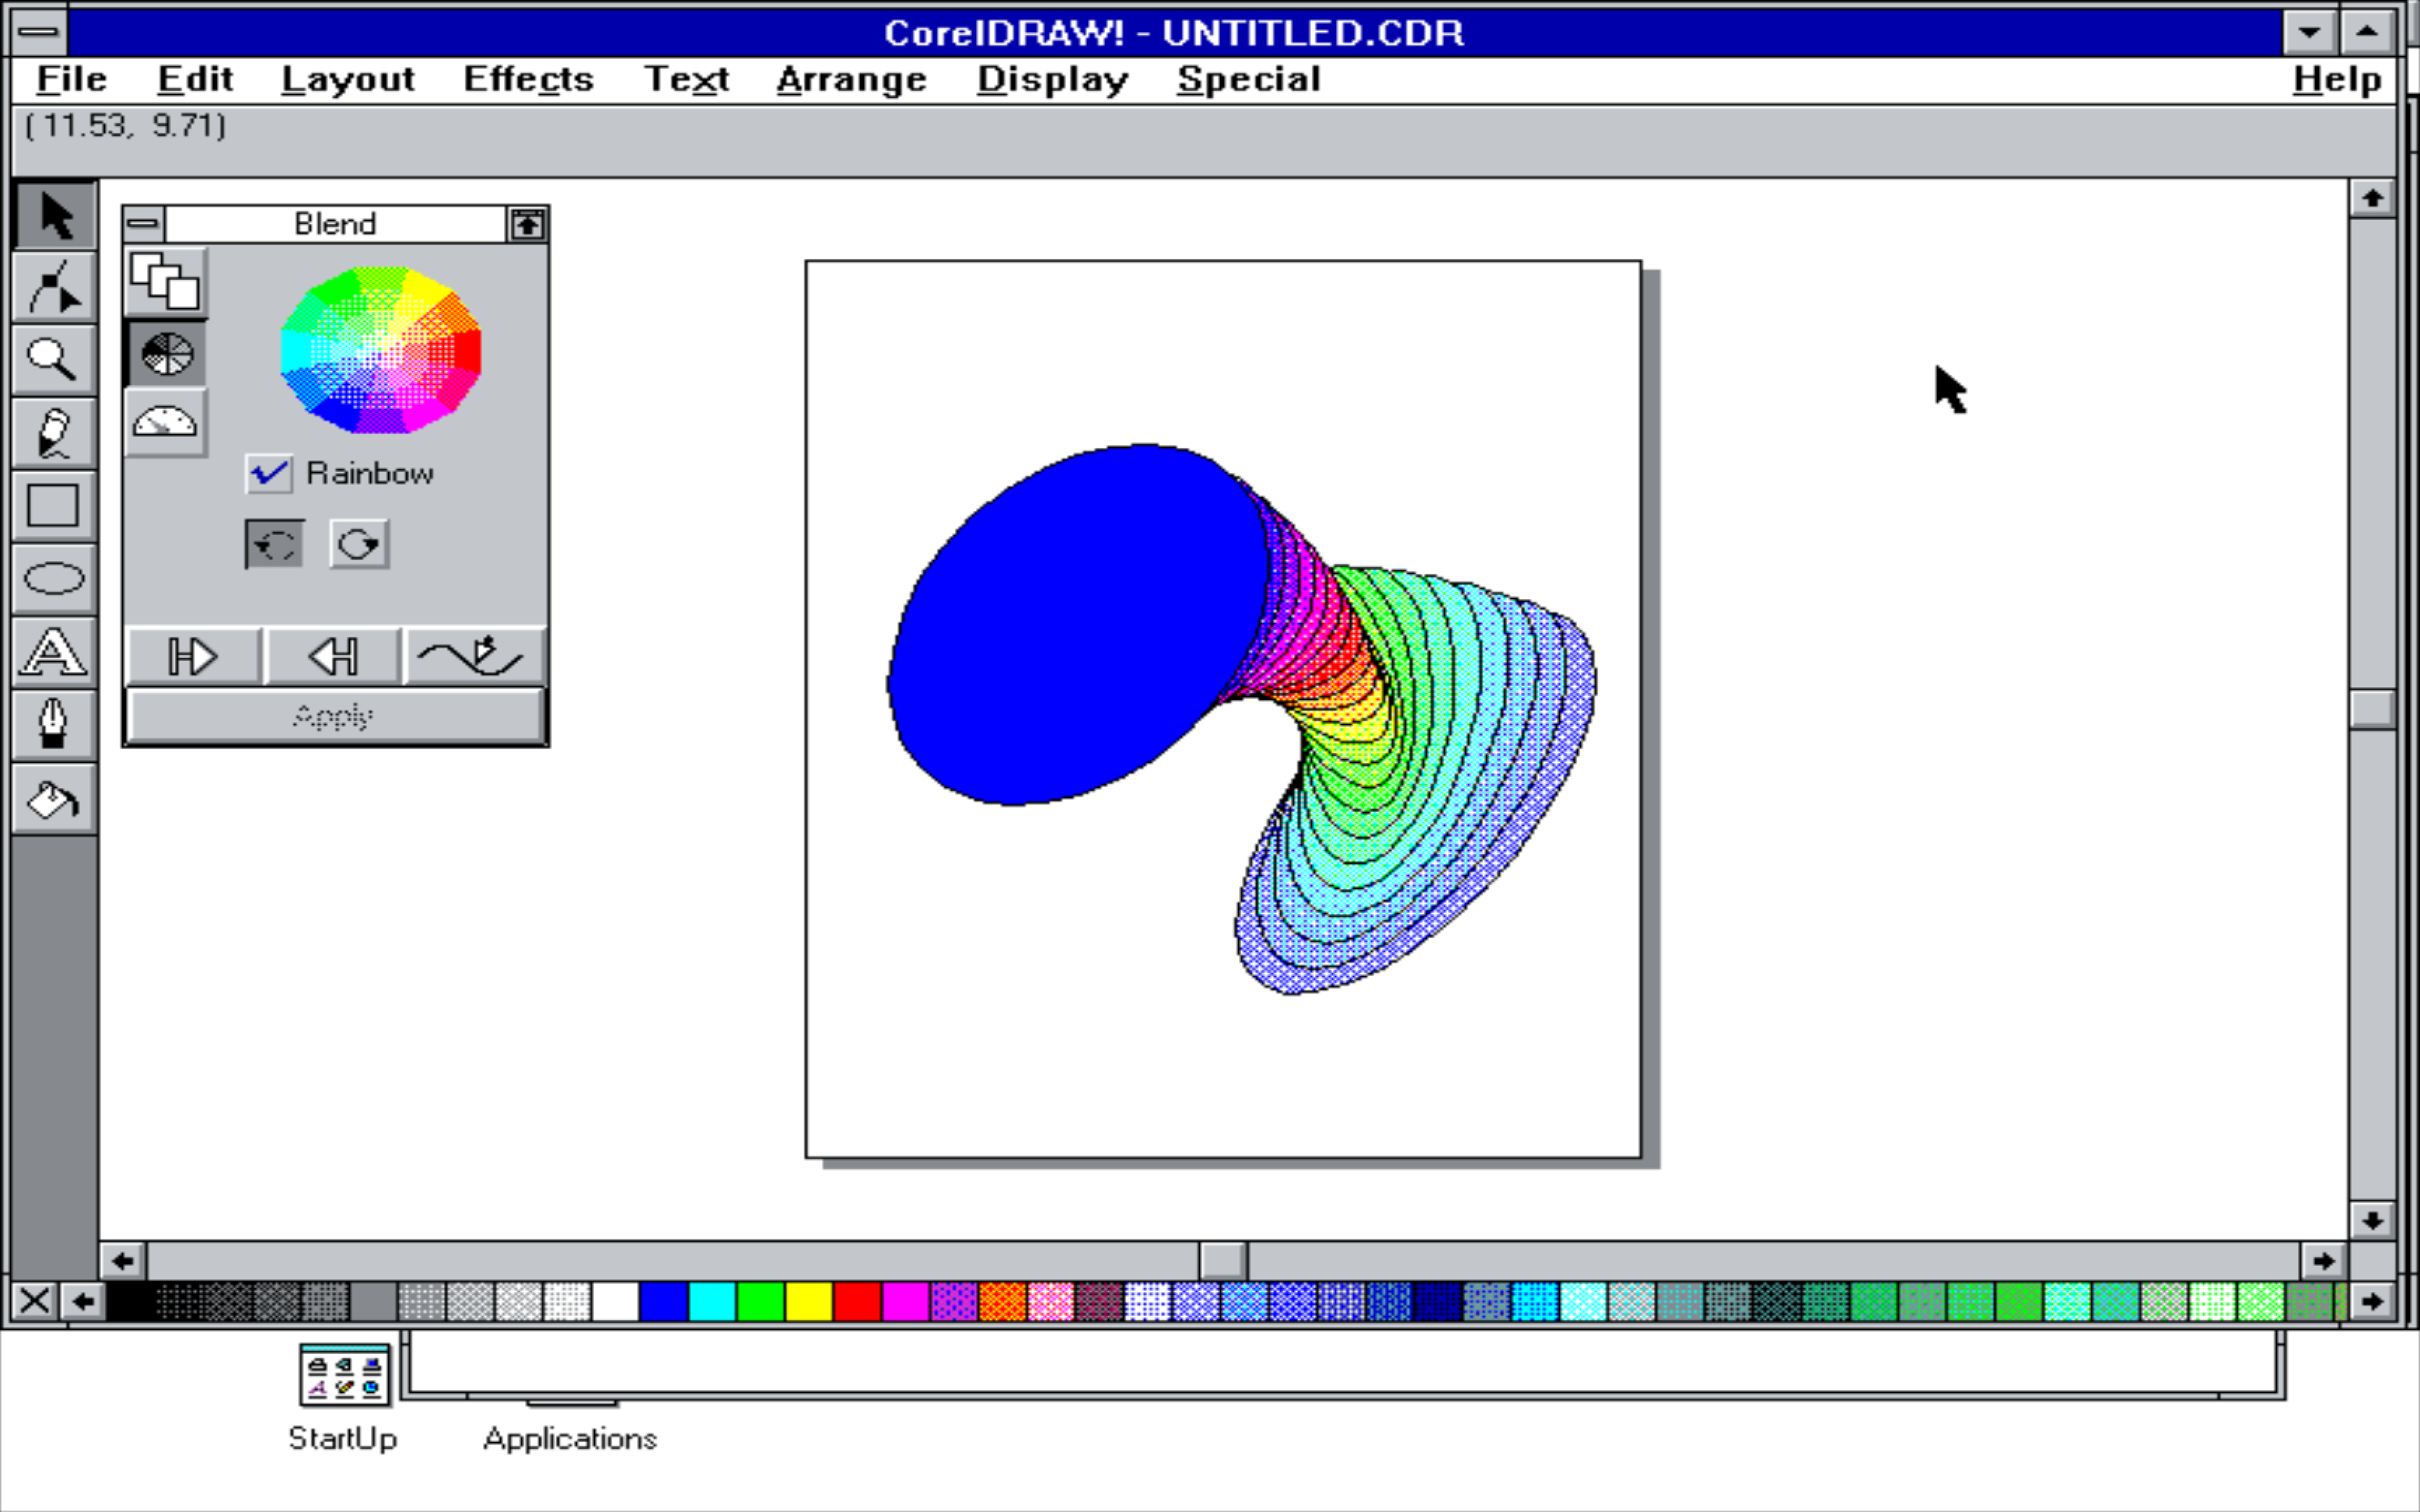
Task: Pick the cyan palette swatch
Action: [x=712, y=1301]
